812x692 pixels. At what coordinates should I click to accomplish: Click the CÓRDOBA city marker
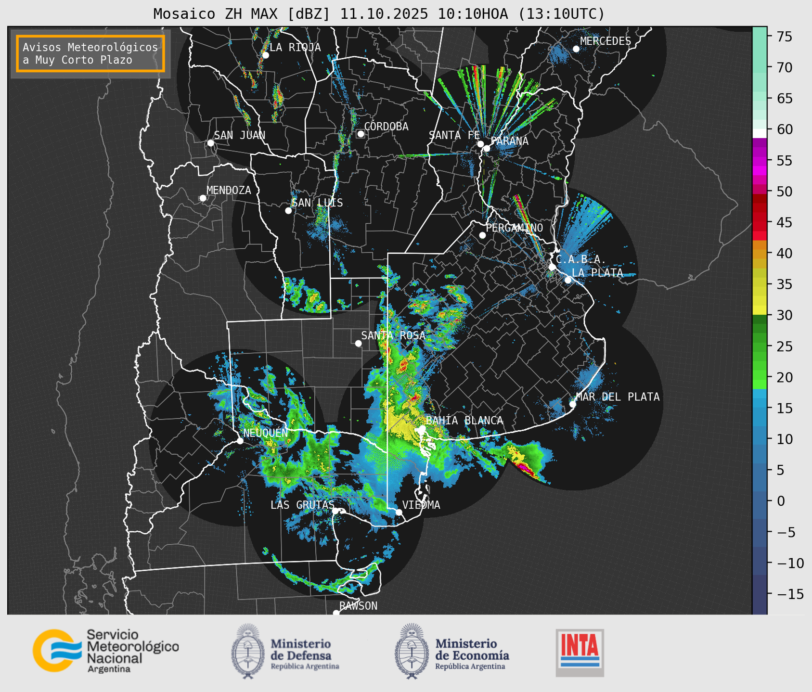coord(361,134)
